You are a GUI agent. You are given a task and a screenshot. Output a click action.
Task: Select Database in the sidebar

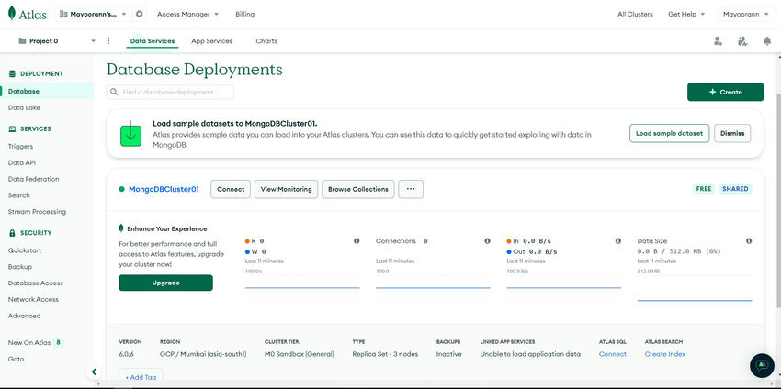[47, 91]
